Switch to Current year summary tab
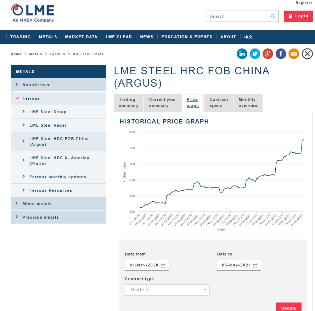315x311 pixels. pyautogui.click(x=163, y=103)
